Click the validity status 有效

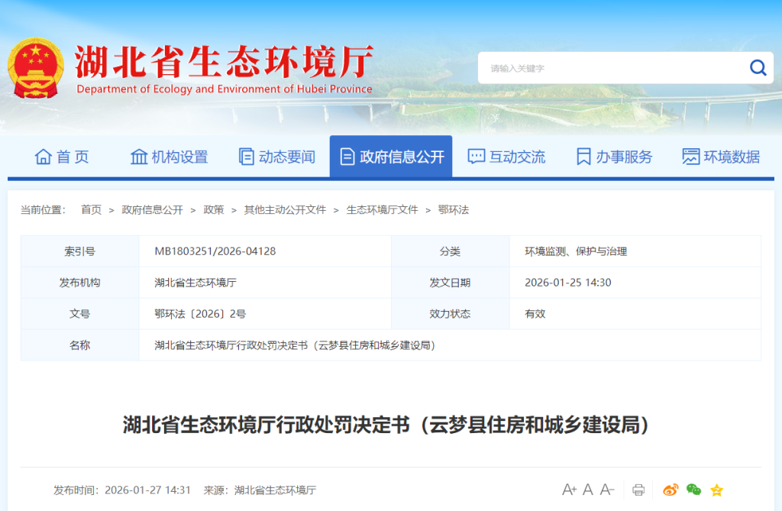(535, 314)
